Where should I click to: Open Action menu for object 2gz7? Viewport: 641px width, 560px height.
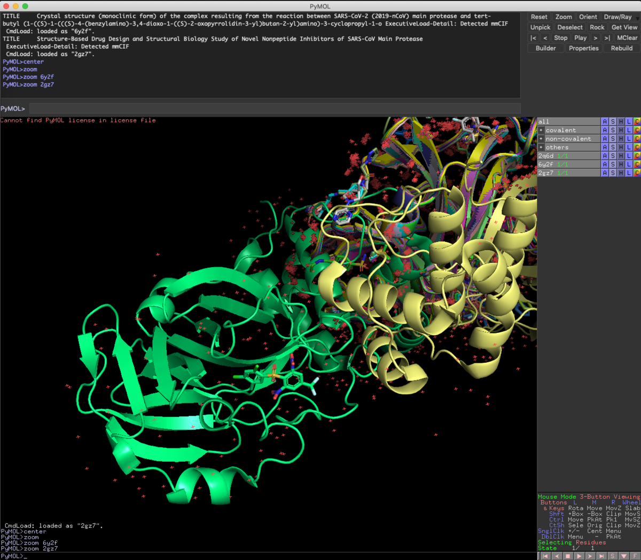[605, 173]
